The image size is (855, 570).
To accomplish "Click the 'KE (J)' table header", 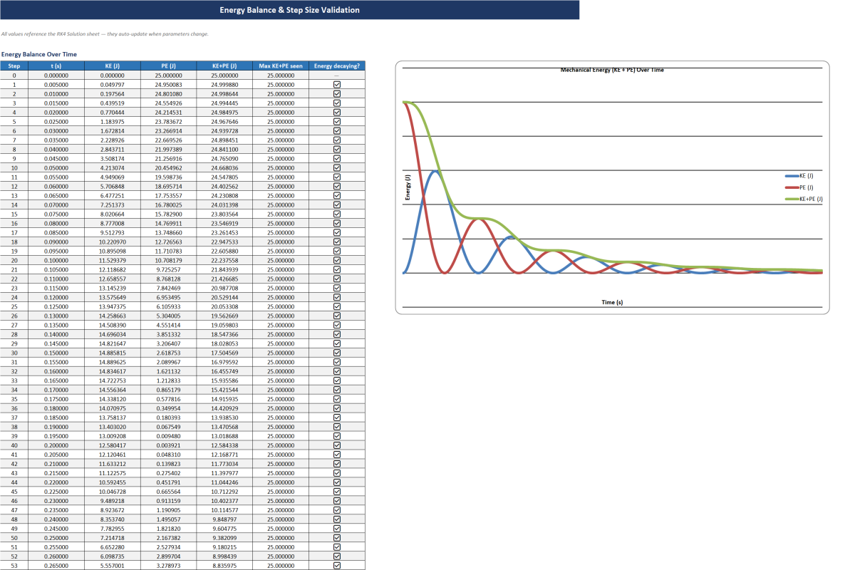I will tap(112, 66).
